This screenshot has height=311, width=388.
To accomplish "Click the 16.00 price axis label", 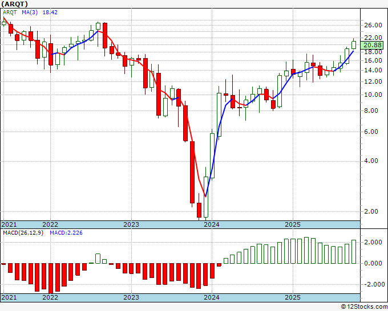I will coord(373,60).
